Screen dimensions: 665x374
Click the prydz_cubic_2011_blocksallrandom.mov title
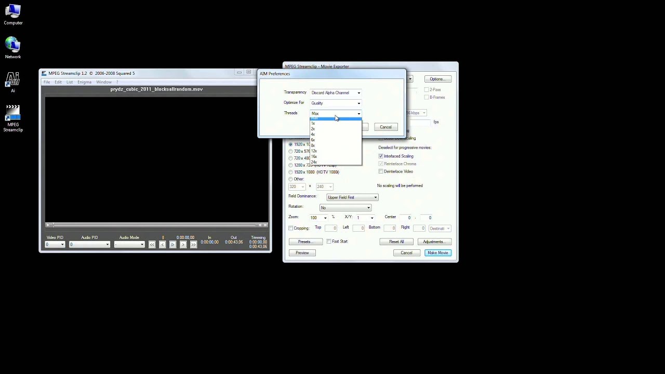pos(156,89)
